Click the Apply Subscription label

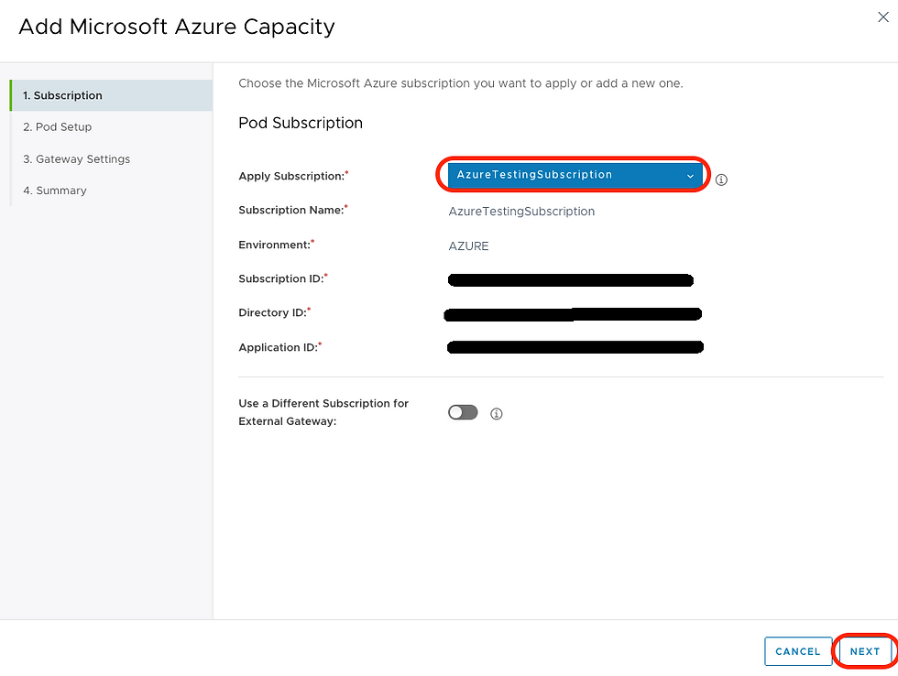[293, 176]
